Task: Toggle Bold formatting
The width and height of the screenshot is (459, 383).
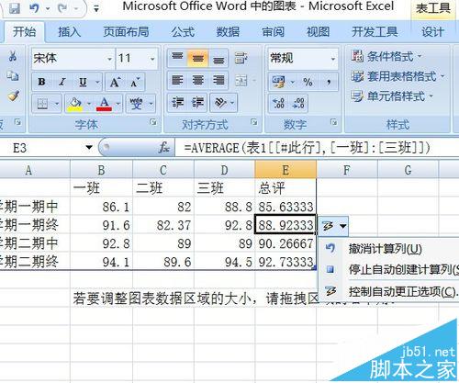Action: pos(41,82)
